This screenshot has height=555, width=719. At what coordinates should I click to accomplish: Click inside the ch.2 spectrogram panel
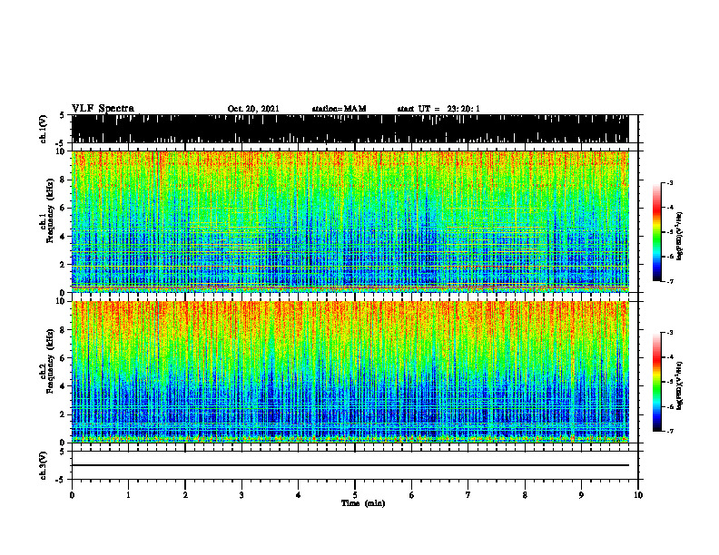[x=350, y=372]
